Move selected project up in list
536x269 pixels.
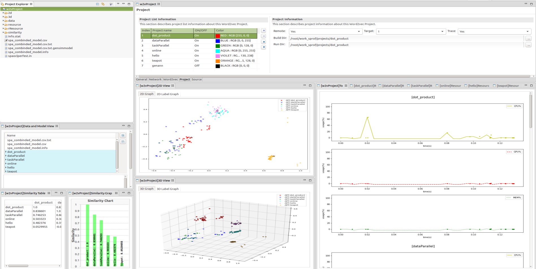tap(264, 42)
